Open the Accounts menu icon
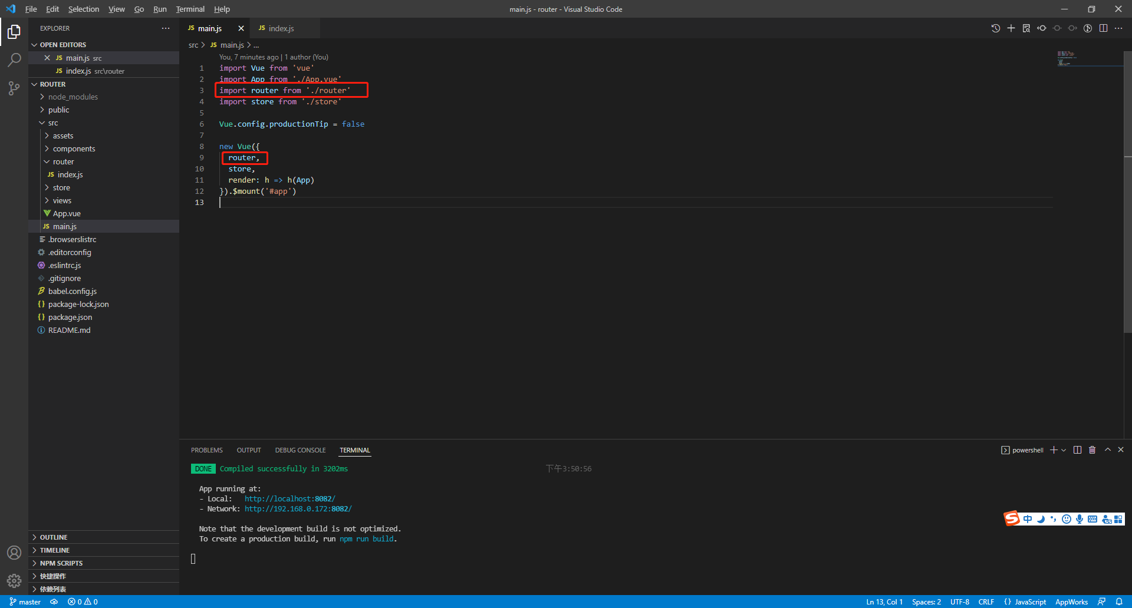This screenshot has width=1132, height=608. 14,553
